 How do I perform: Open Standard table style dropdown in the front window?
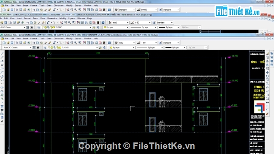pos(178,43)
